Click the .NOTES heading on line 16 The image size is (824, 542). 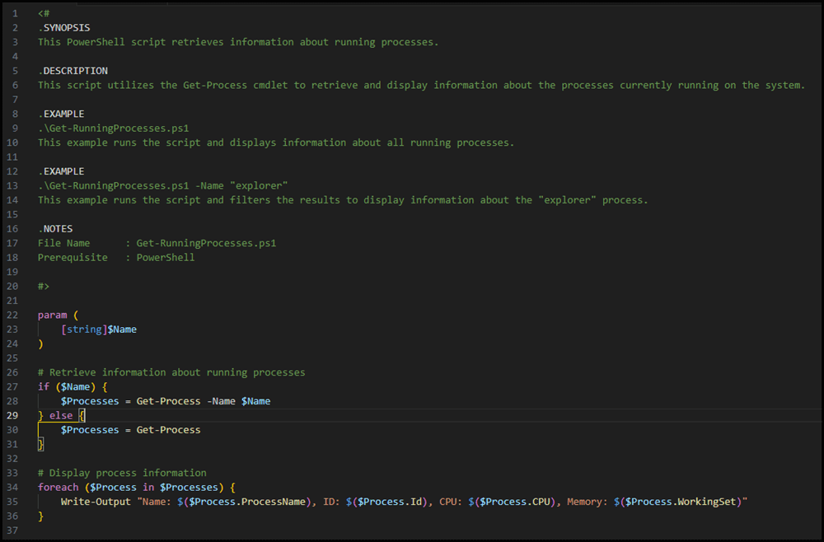(55, 228)
